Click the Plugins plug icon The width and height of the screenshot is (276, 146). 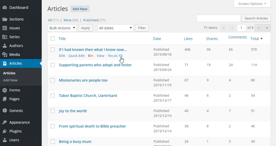tap(5, 131)
